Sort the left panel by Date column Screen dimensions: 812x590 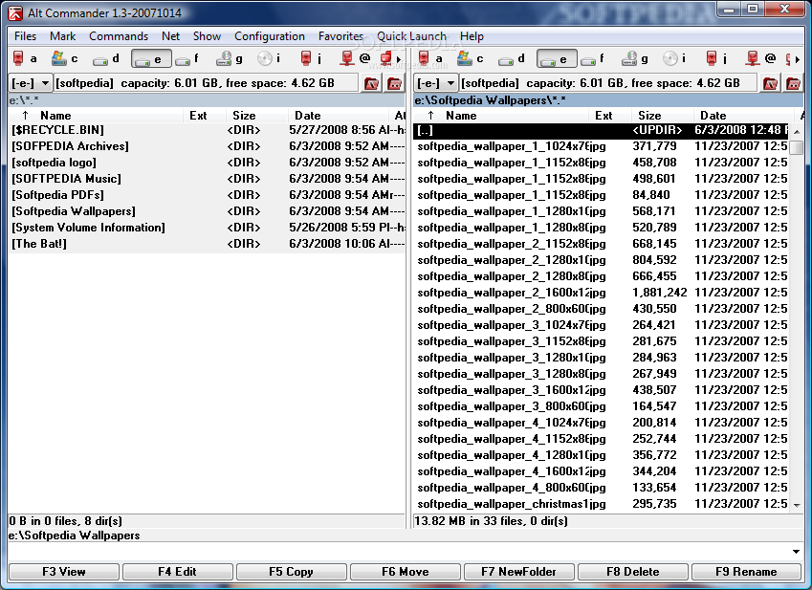click(340, 116)
